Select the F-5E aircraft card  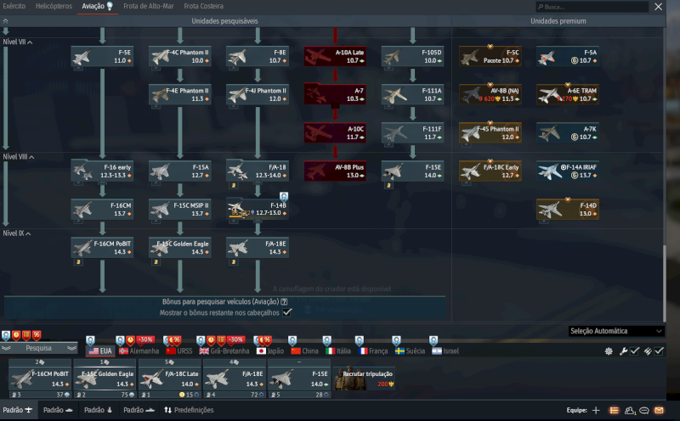pyautogui.click(x=102, y=56)
